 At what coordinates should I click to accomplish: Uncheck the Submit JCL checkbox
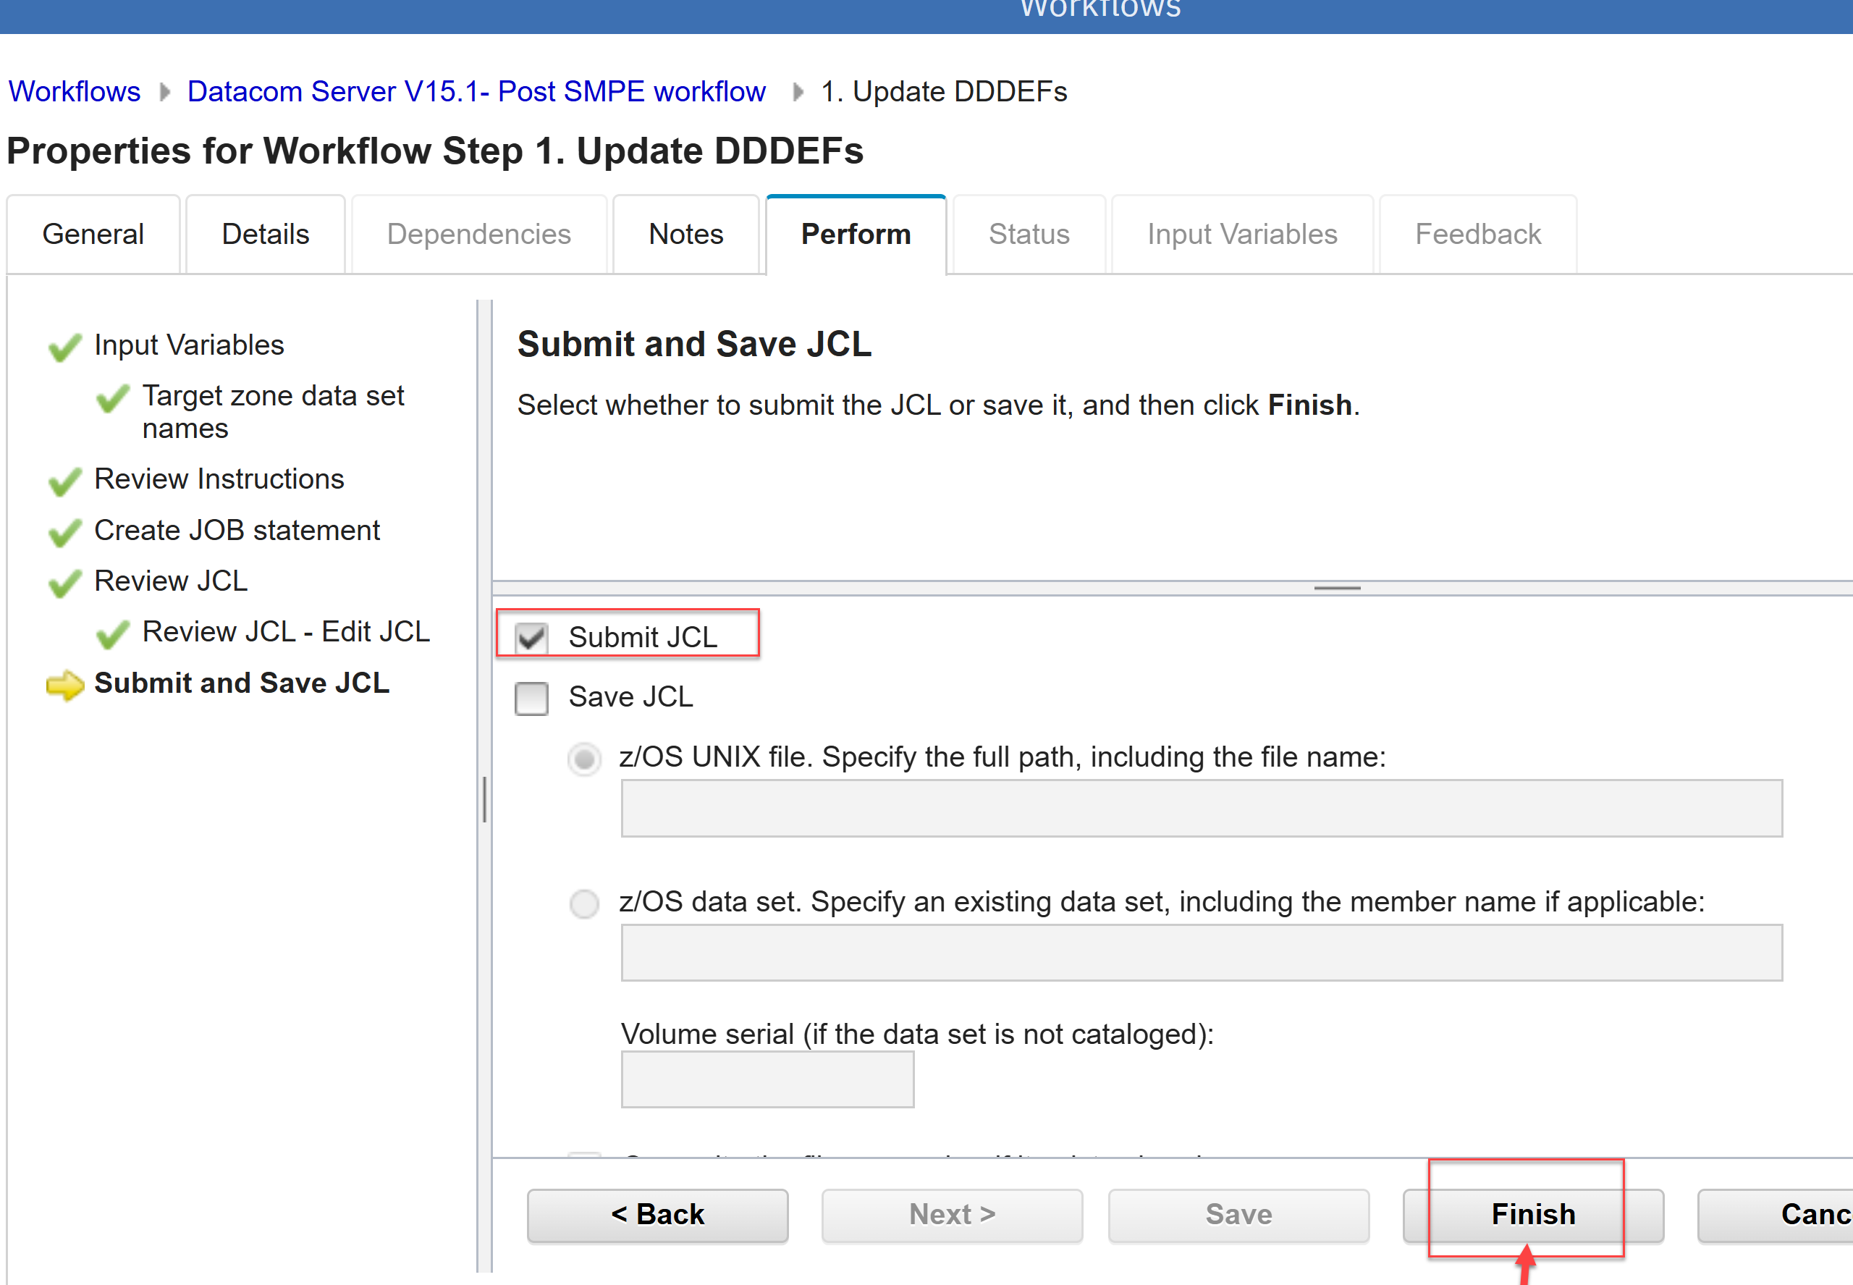point(531,638)
